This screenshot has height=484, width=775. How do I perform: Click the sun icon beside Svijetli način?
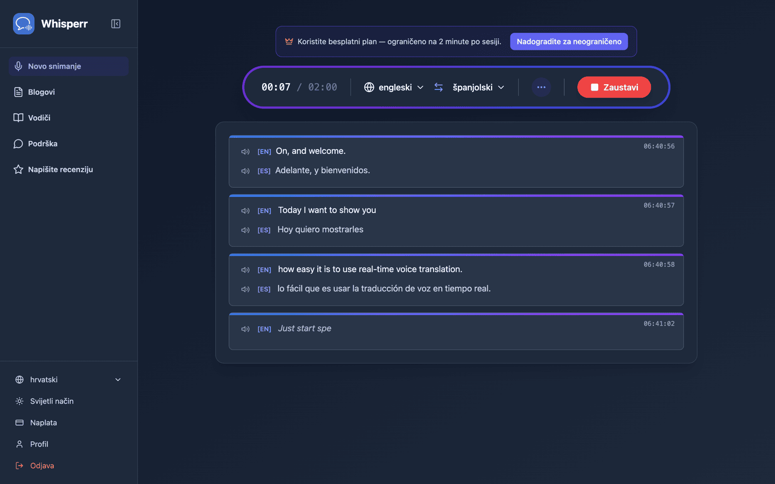click(x=19, y=401)
